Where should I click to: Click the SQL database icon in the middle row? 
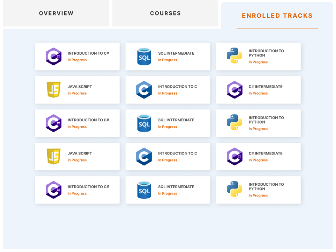click(x=144, y=123)
